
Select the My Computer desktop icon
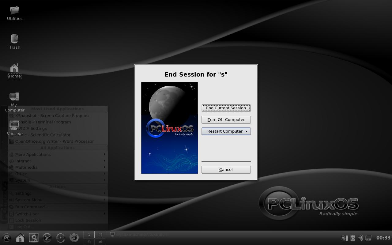(x=14, y=102)
